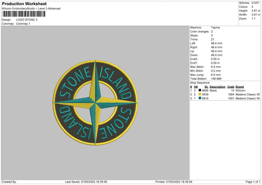Image resolution: width=262 pixels, height=185 pixels.
Task: Click the 'Wilcom' brand entry
Action: (241, 90)
